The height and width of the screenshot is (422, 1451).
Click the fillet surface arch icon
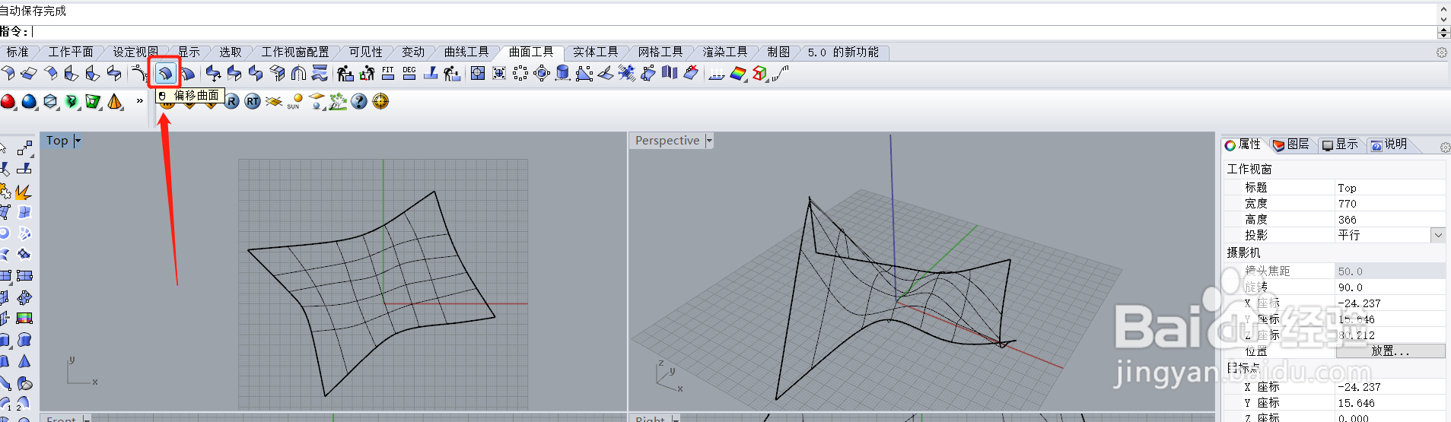(x=298, y=73)
